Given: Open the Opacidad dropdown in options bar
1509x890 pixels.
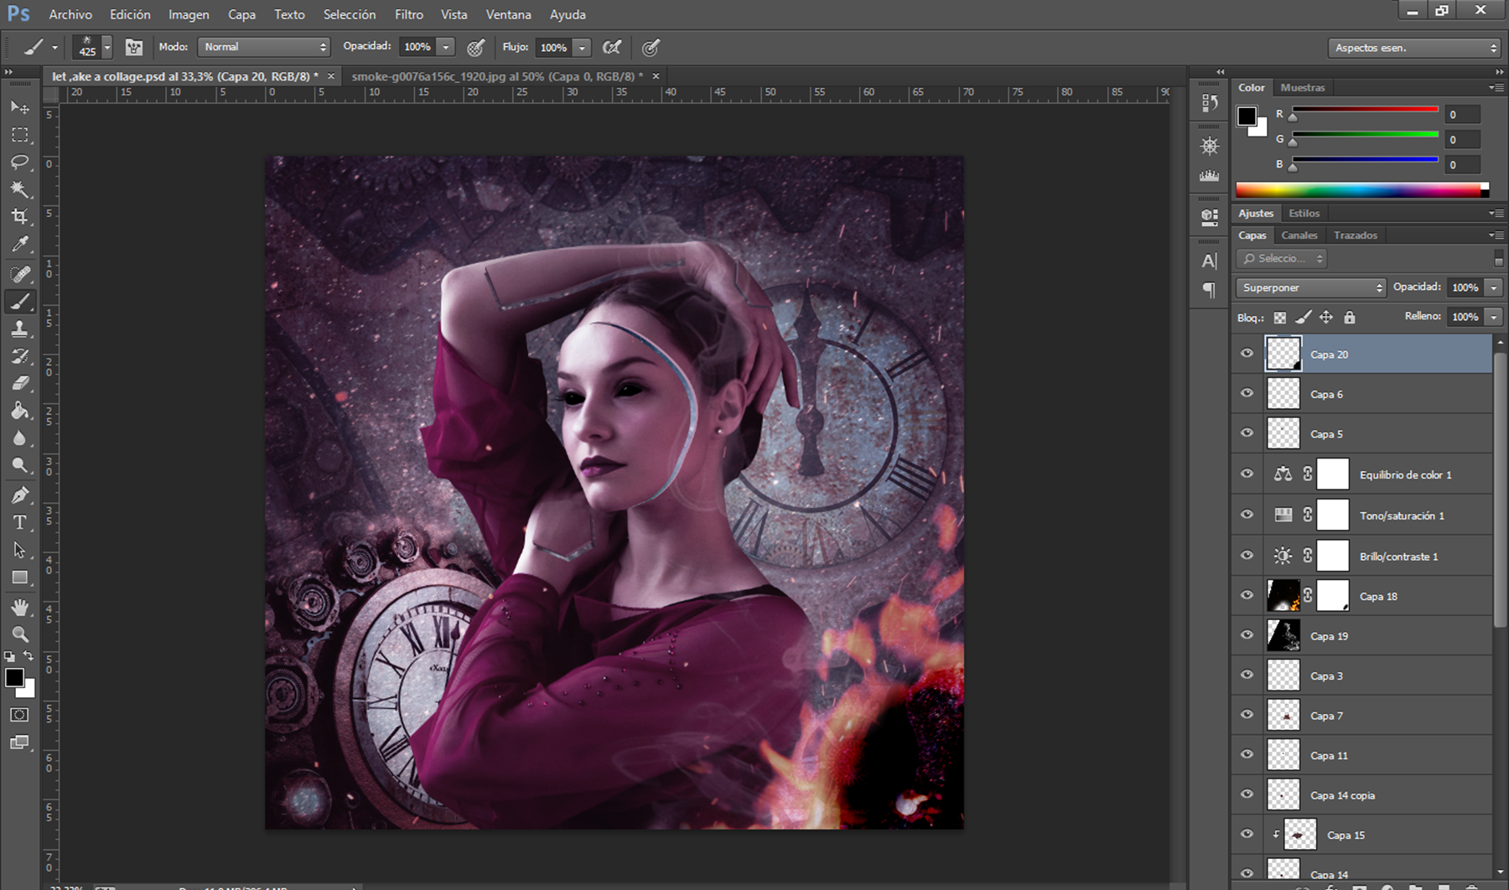Looking at the screenshot, I should click(x=447, y=47).
